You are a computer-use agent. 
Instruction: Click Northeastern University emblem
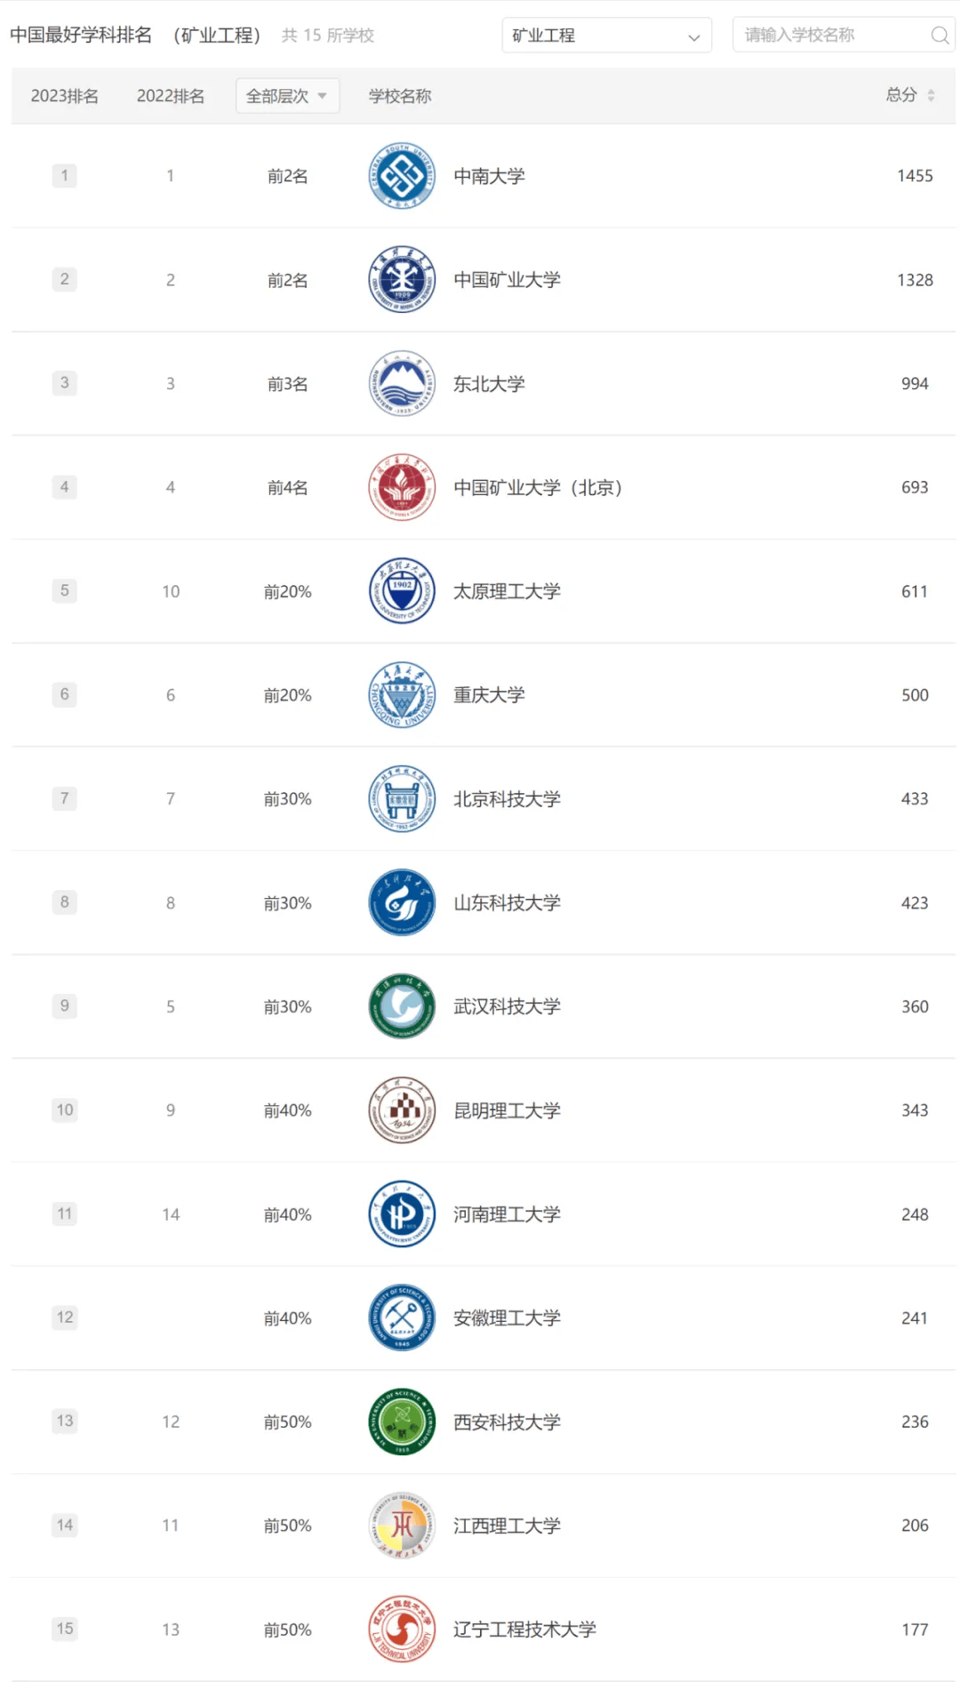pos(402,384)
